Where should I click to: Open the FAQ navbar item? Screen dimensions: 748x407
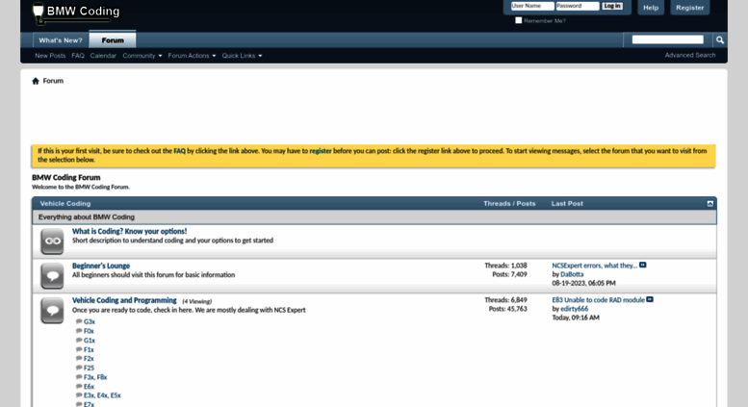[78, 56]
